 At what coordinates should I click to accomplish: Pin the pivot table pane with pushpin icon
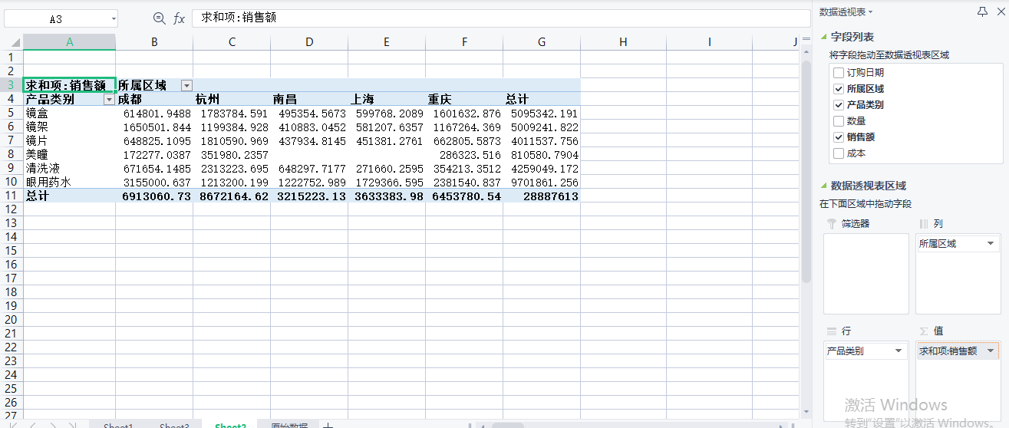tap(982, 12)
